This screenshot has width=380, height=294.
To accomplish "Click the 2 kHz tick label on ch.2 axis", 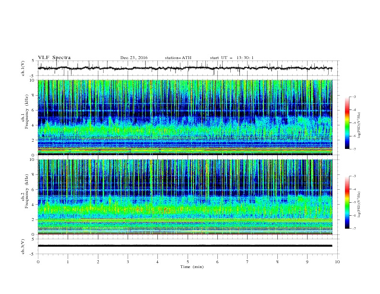I will point(34,220).
